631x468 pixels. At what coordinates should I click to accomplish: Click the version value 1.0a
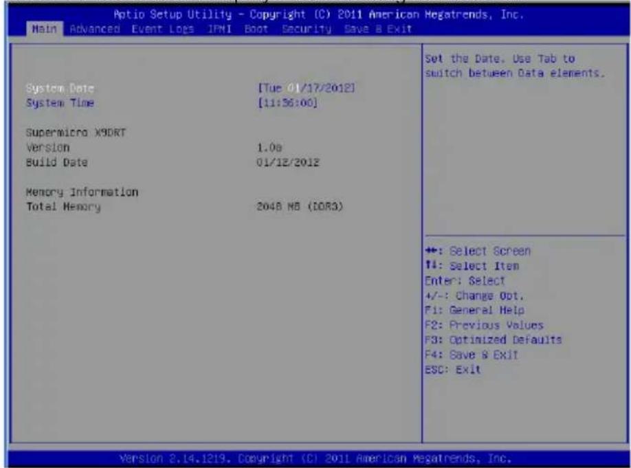269,148
